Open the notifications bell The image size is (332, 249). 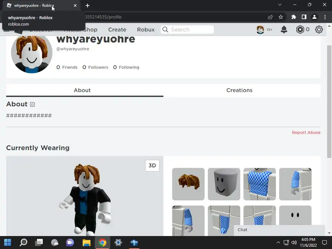coord(284,30)
